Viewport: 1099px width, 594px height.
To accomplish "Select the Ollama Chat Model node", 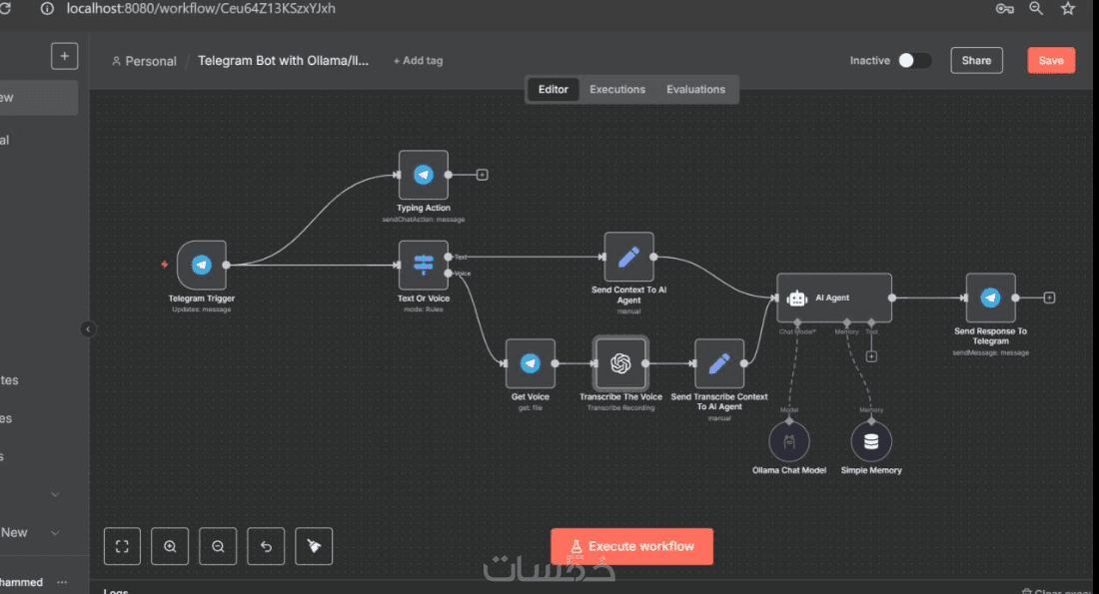I will tap(789, 441).
